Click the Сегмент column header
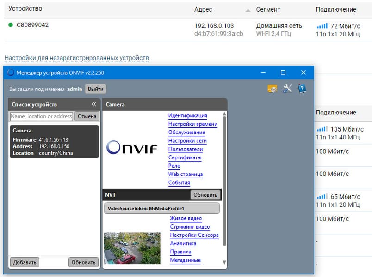 (x=268, y=10)
